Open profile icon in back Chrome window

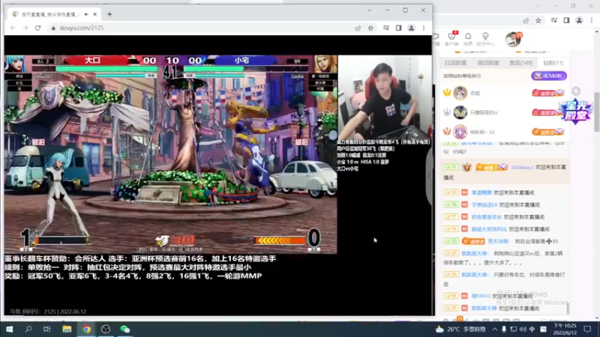coord(579,20)
